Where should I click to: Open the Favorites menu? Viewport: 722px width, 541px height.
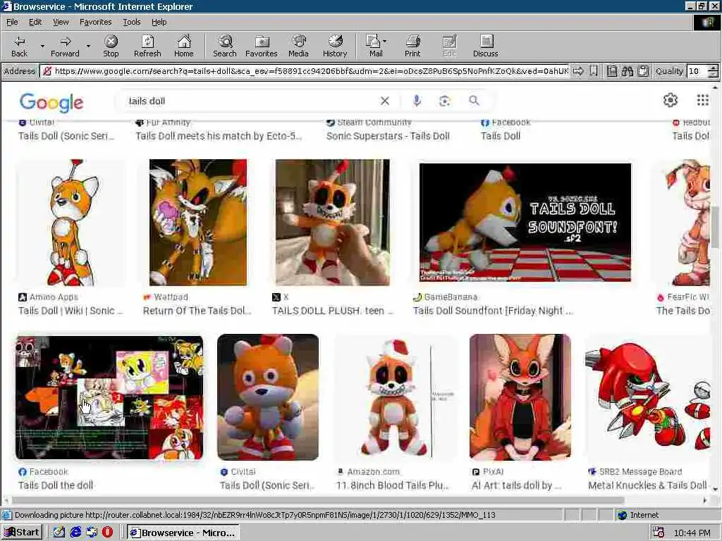95,22
